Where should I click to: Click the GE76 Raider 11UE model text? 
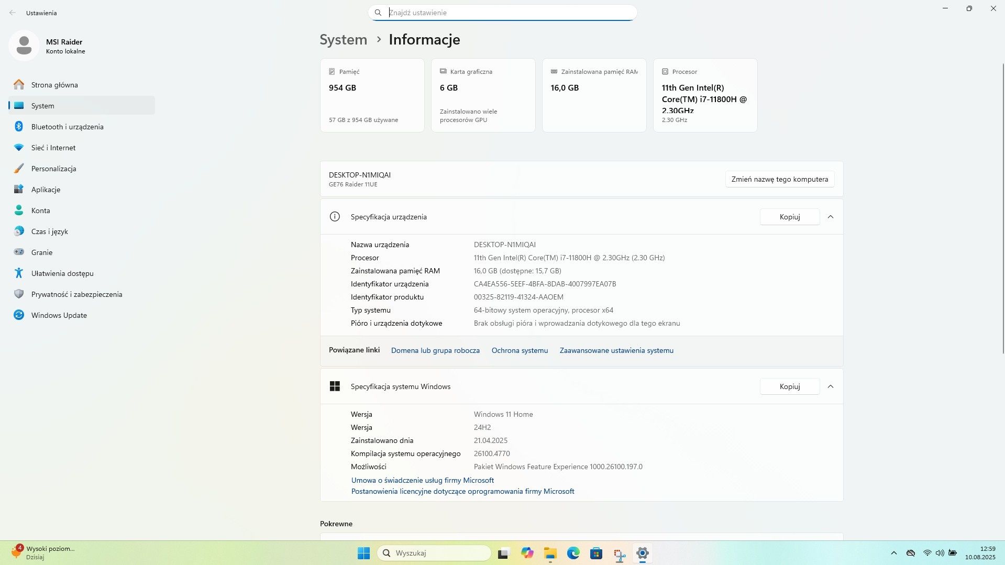353,184
